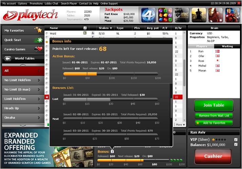Click the My Favorites star icon
242x169 pixels.
(x=38, y=30)
